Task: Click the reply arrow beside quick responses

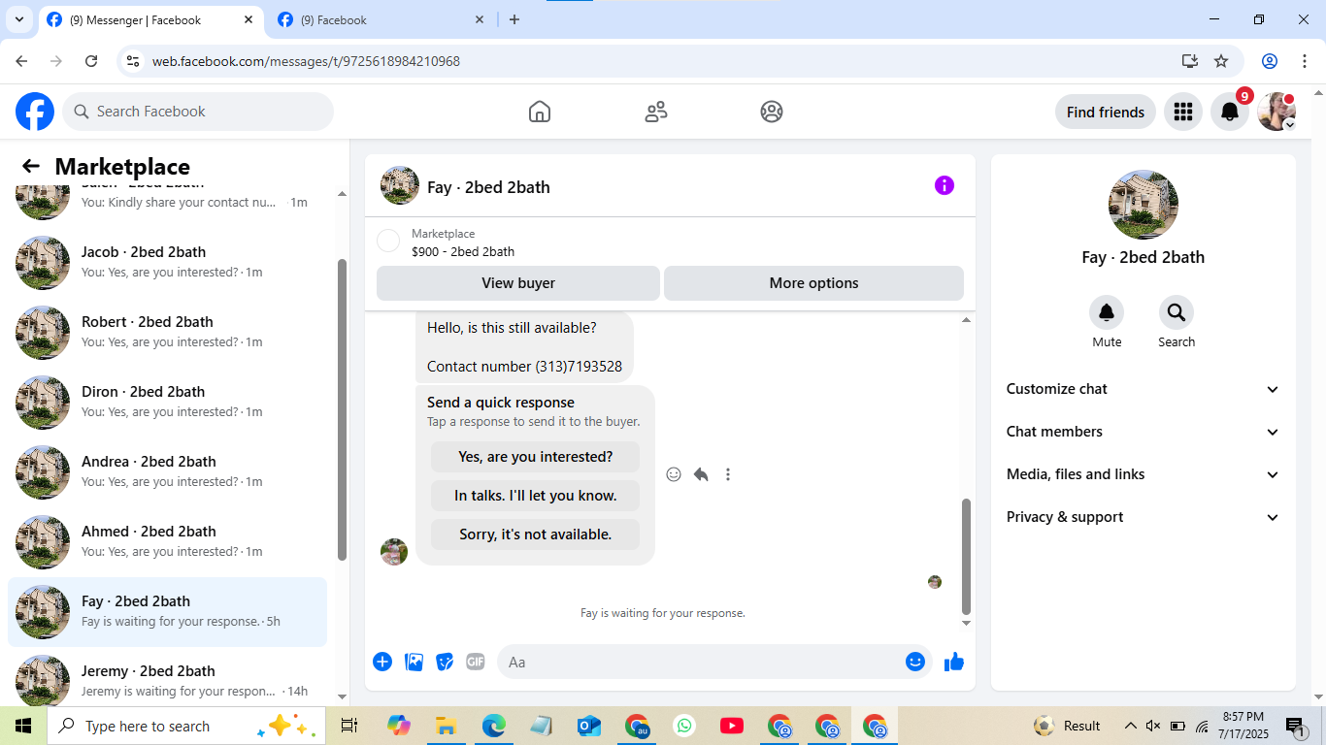Action: 701,474
